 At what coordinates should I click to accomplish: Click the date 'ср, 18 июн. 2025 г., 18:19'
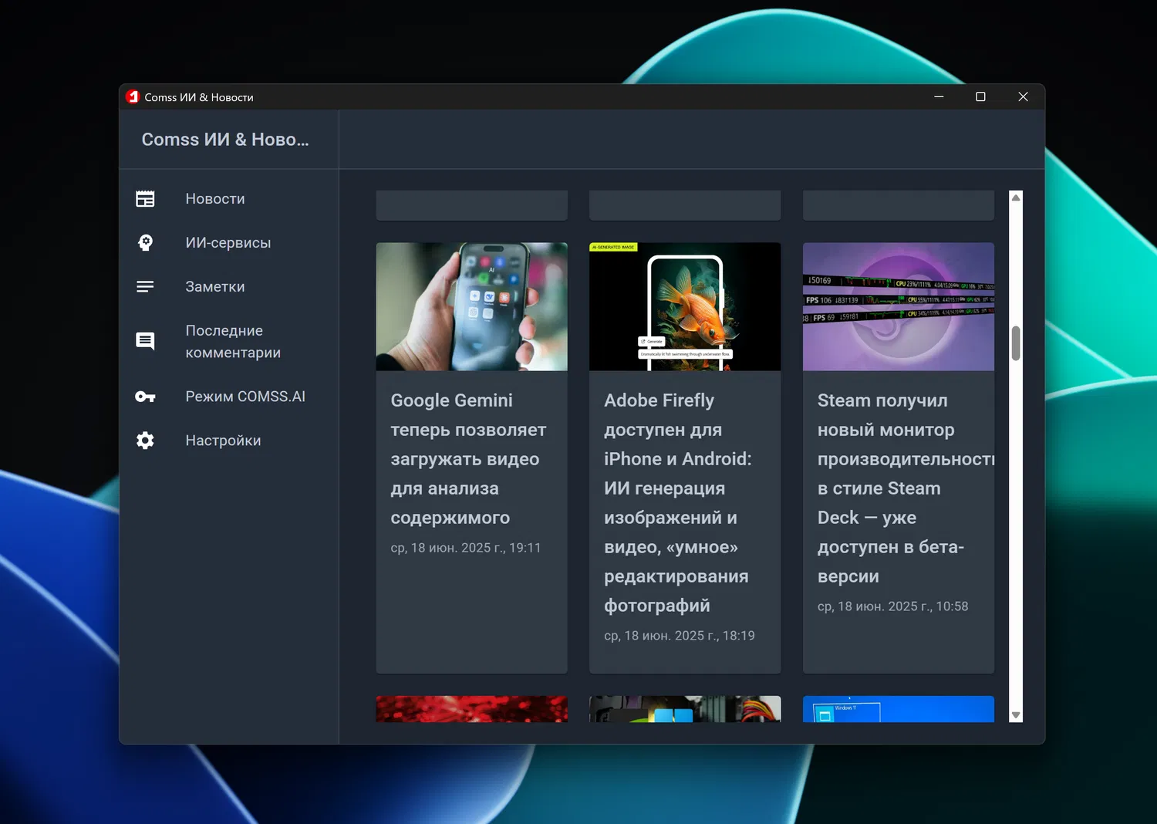click(x=680, y=636)
